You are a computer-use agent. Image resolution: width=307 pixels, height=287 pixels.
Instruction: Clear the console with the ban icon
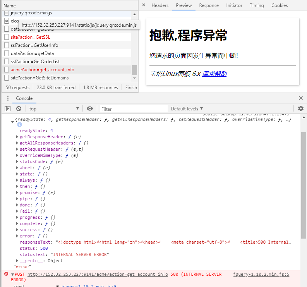tap(19, 108)
